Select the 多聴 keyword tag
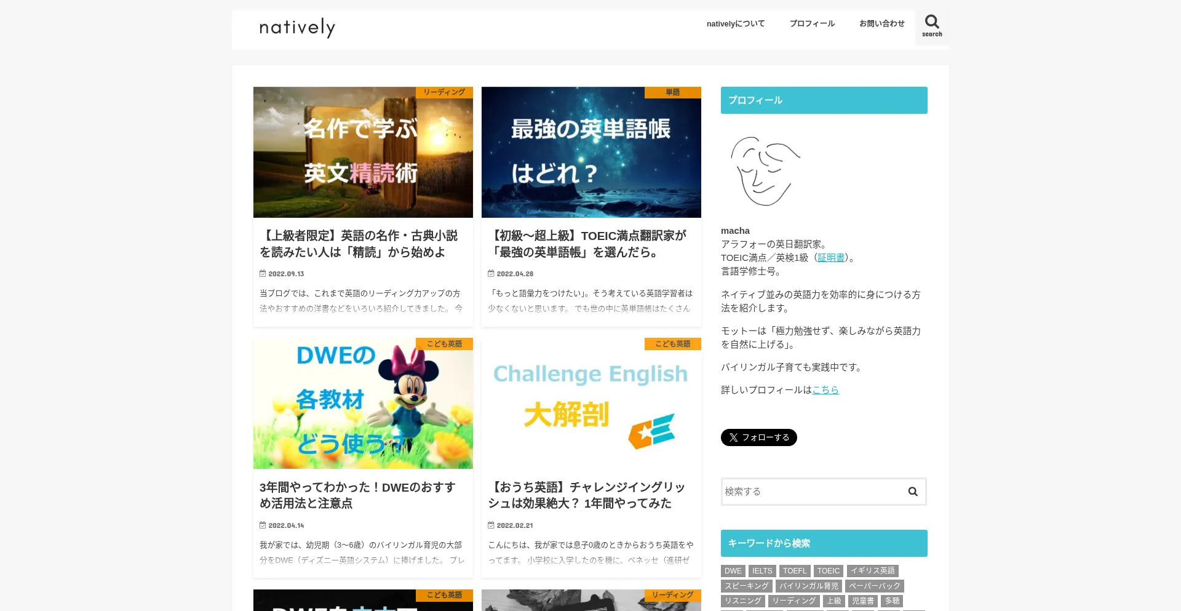This screenshot has width=1181, height=611. pyautogui.click(x=892, y=601)
